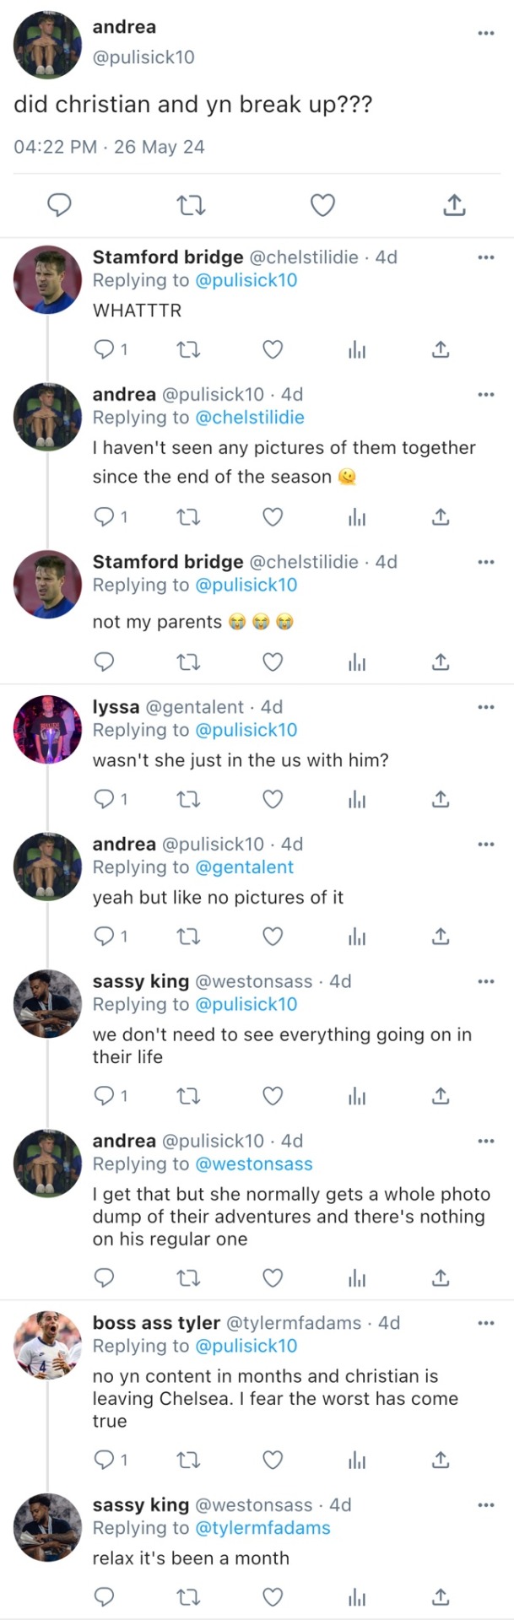Open more options on andrea's main tweet

485,33
